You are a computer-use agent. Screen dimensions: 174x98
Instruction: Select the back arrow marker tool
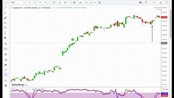(x=5, y=38)
